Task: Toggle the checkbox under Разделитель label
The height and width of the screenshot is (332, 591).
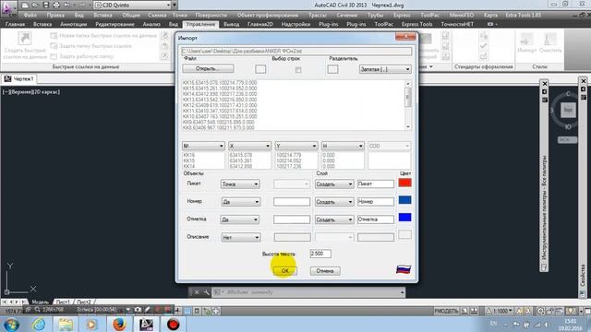Action: pos(332,69)
